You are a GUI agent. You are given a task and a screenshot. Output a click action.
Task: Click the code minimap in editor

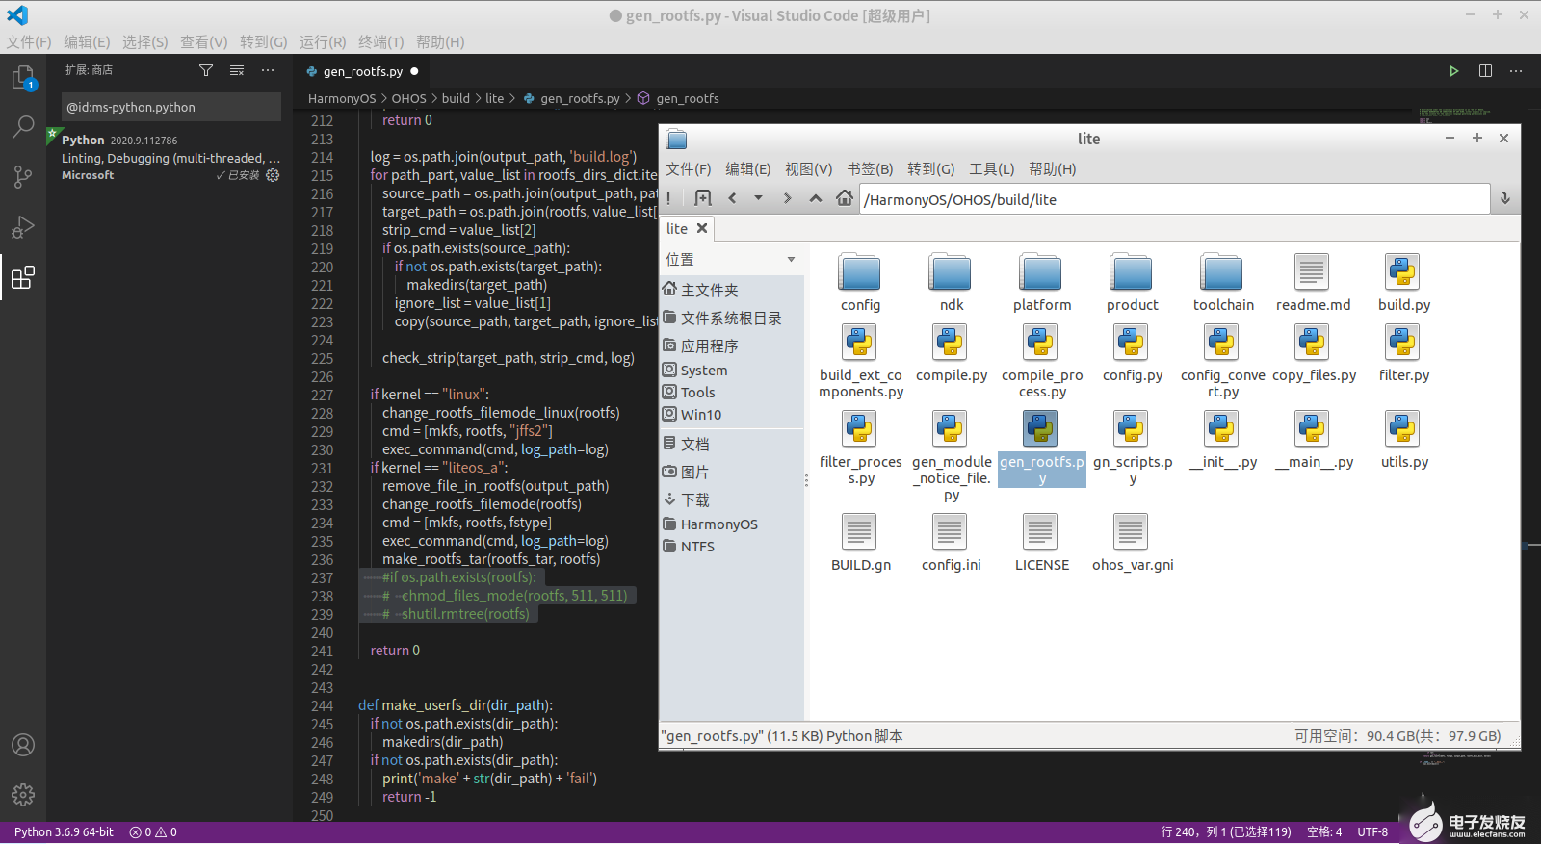(x=1454, y=115)
